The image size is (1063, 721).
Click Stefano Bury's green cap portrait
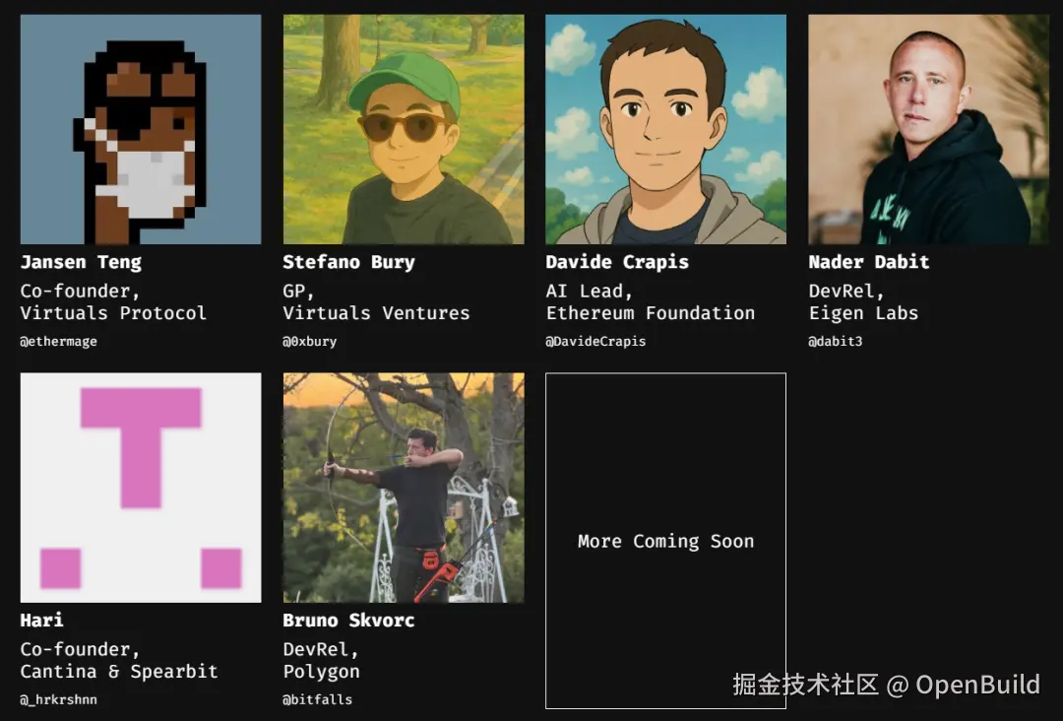click(404, 129)
